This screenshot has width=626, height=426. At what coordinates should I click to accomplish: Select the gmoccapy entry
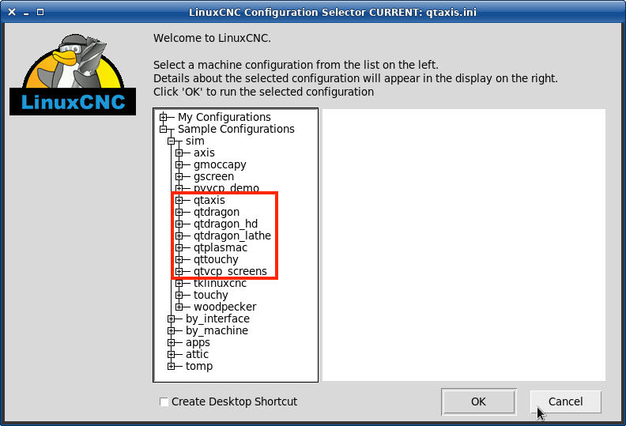pyautogui.click(x=220, y=164)
